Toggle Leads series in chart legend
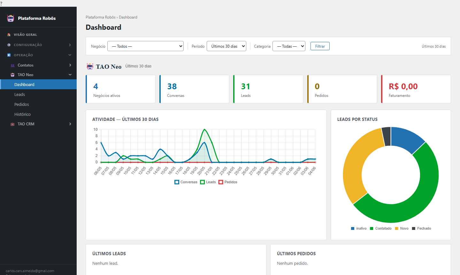This screenshot has height=275, width=460. click(x=208, y=182)
